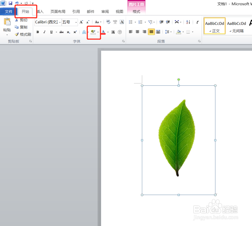Image resolution: width=252 pixels, height=226 pixels.
Task: Switch to the 开始 (Home) tab
Action: (x=25, y=12)
